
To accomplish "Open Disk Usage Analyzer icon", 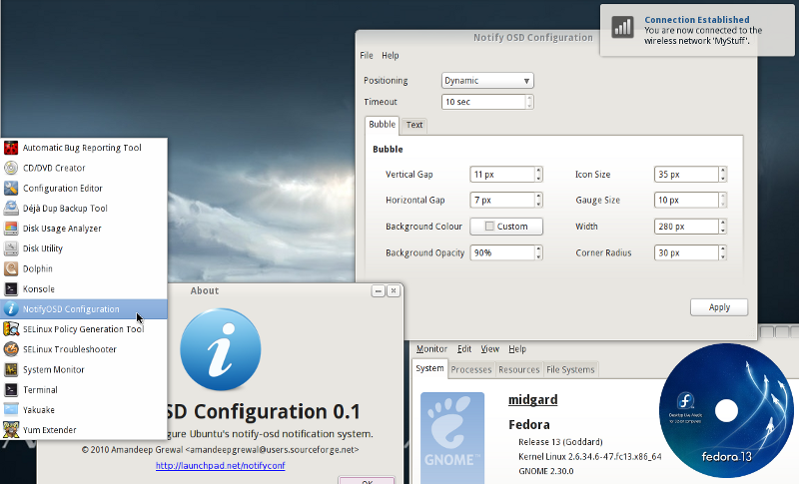I will (x=11, y=229).
